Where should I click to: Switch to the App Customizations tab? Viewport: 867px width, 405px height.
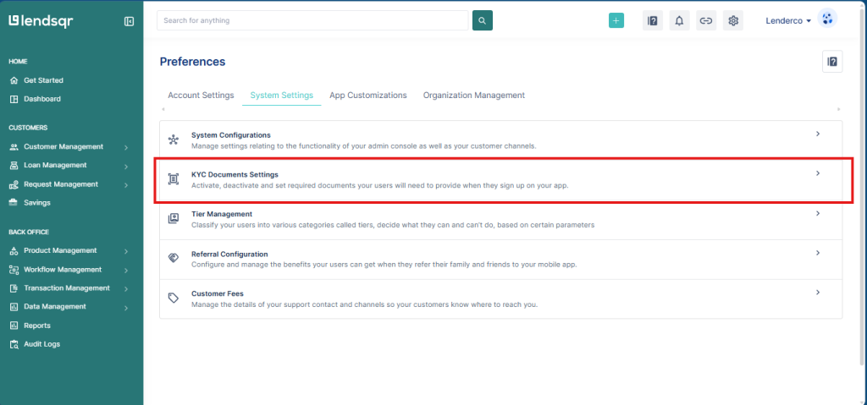[368, 96]
